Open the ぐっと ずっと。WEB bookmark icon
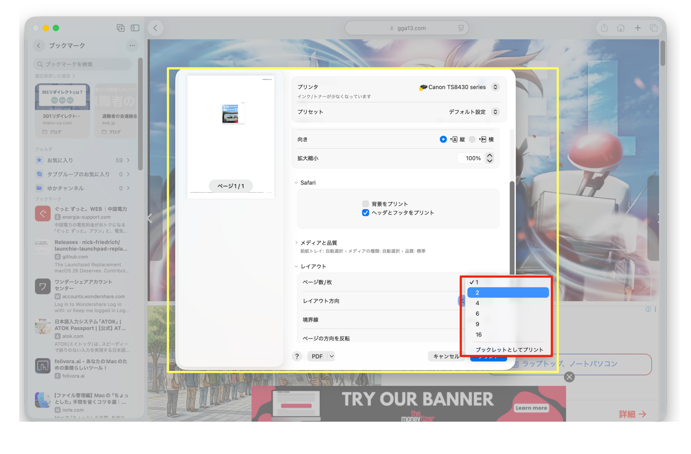This screenshot has width=691, height=454. tap(42, 214)
